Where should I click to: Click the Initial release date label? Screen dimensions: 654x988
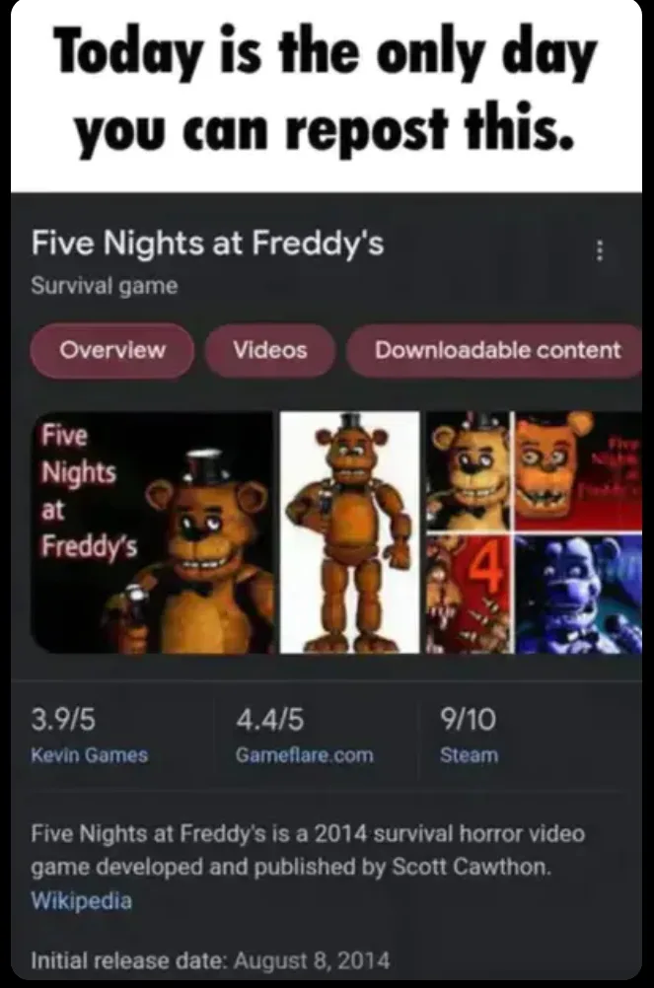[x=129, y=961]
